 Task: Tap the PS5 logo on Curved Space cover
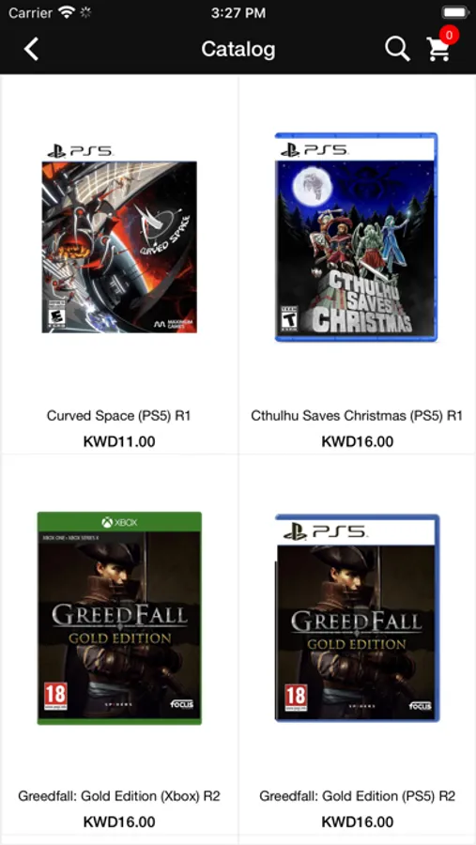(79, 151)
